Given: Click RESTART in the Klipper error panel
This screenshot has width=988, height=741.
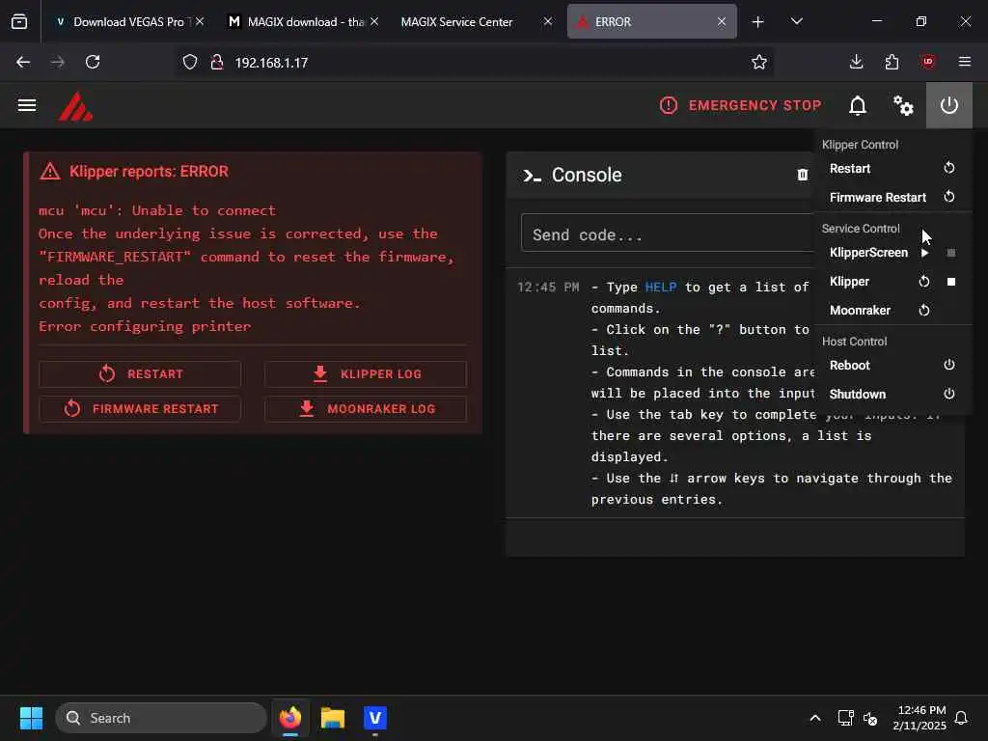Looking at the screenshot, I should (x=140, y=374).
